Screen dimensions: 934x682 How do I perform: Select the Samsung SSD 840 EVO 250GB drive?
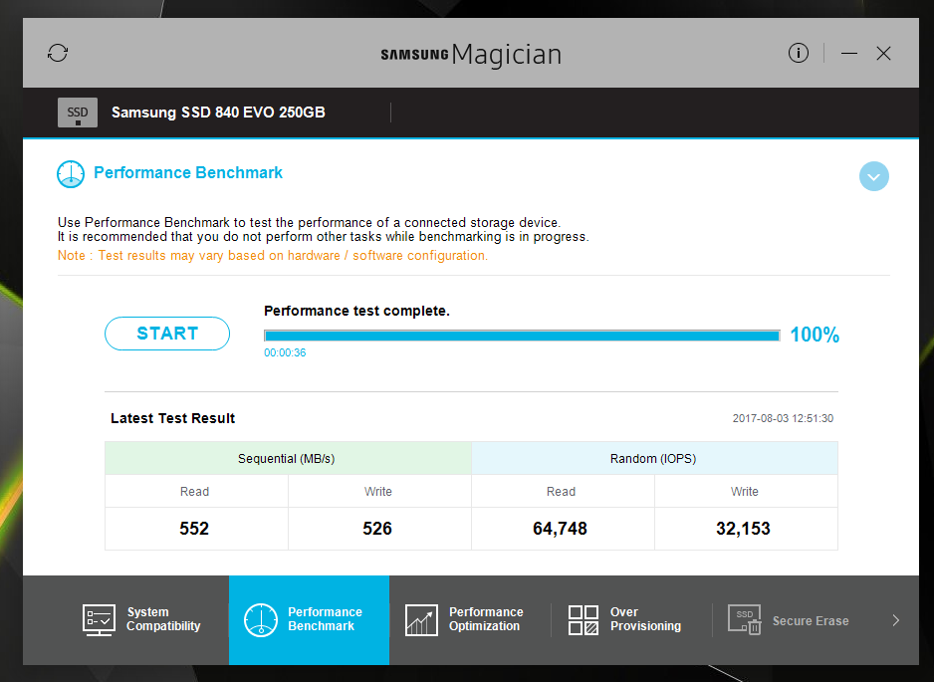218,113
